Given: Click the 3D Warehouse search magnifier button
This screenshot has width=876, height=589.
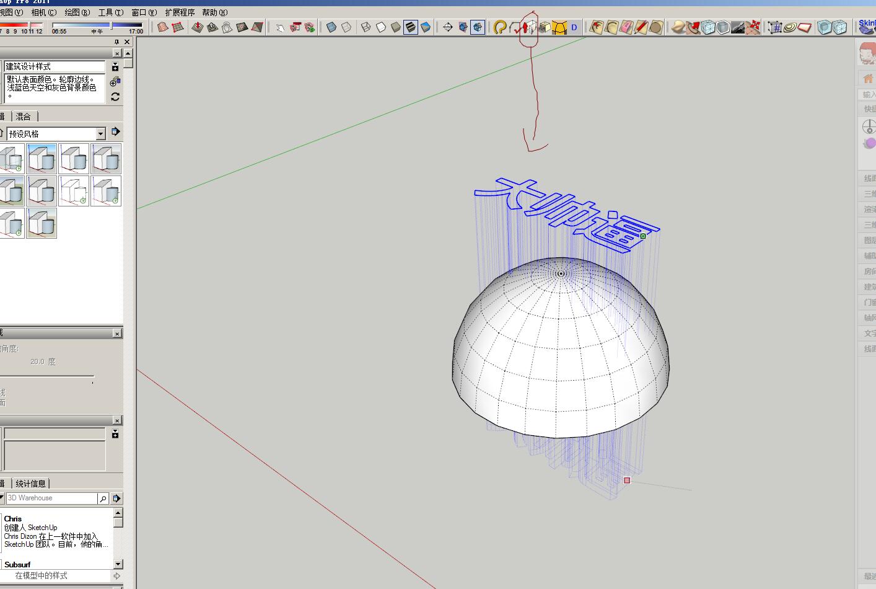Looking at the screenshot, I should coord(103,498).
